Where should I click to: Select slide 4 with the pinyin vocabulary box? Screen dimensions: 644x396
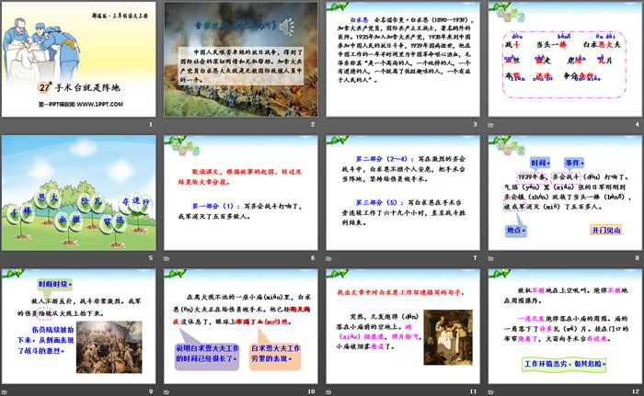click(x=565, y=60)
